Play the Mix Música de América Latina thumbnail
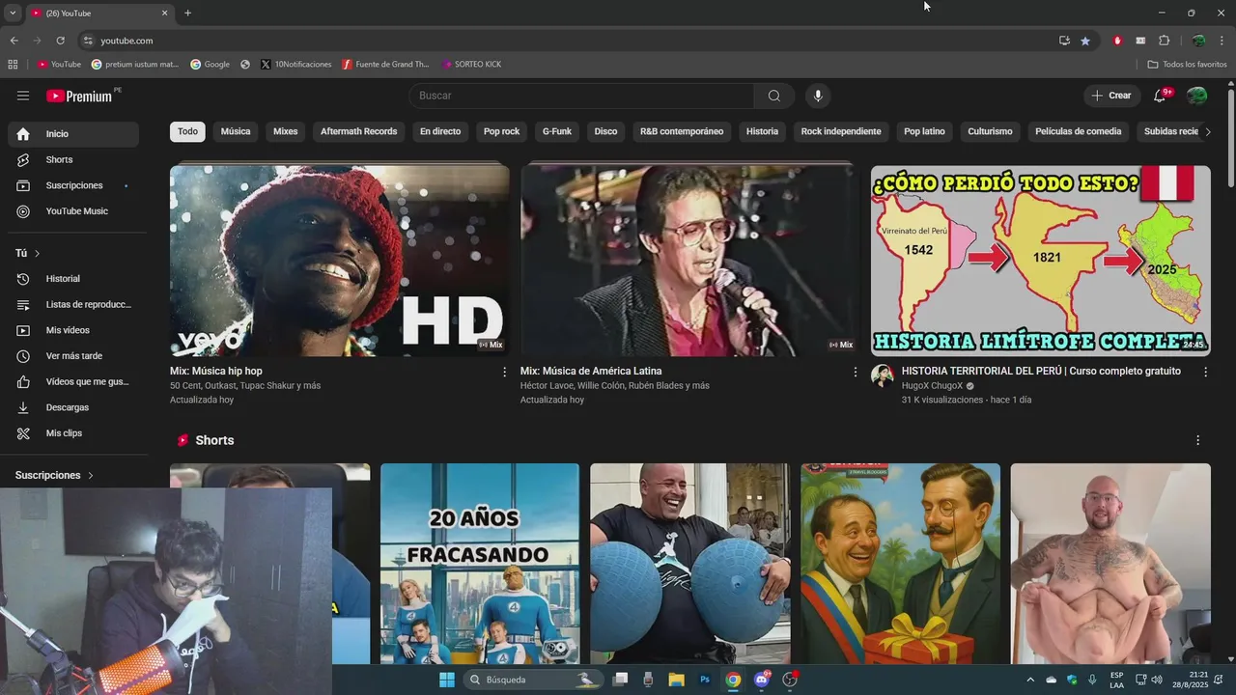 coord(689,261)
